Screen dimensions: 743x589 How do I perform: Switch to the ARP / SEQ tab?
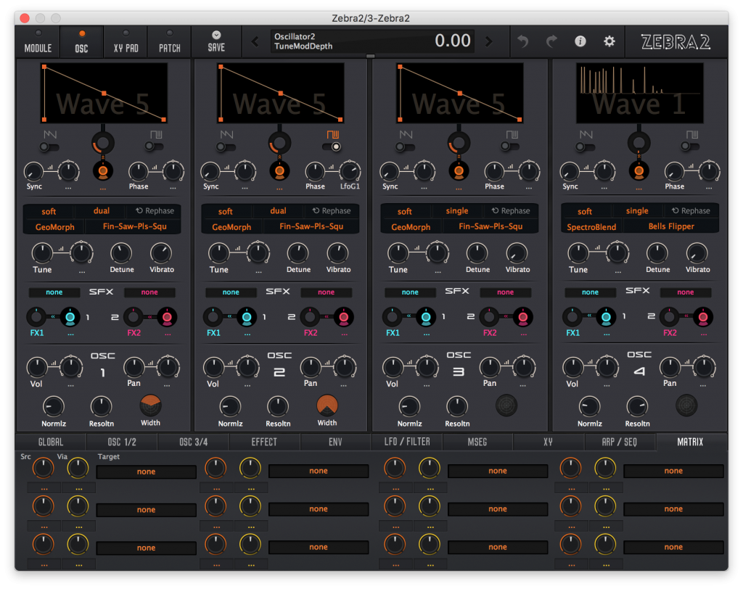[620, 442]
